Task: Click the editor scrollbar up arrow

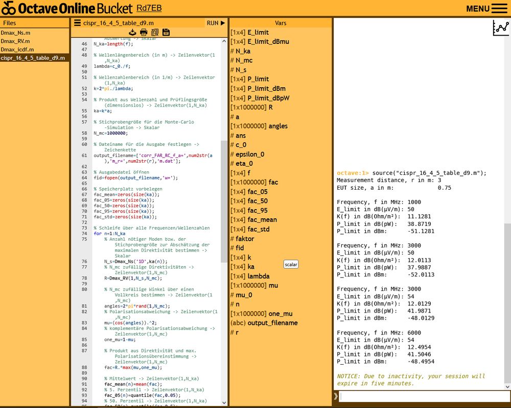Action: 224,41
